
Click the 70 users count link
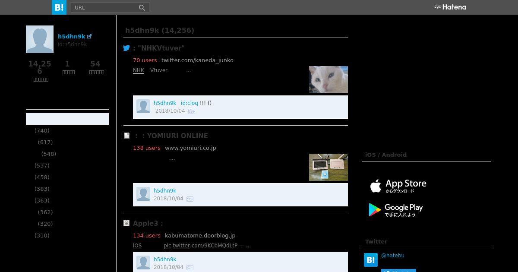click(145, 60)
